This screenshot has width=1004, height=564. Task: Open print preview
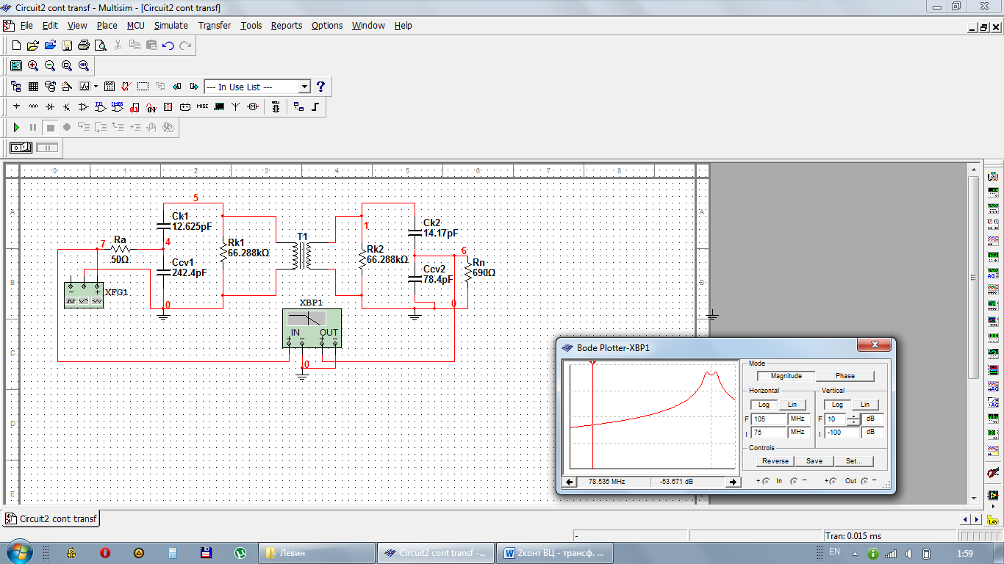tap(101, 46)
